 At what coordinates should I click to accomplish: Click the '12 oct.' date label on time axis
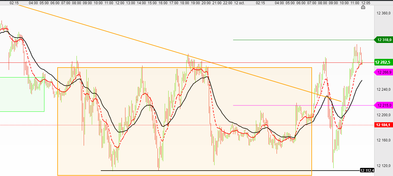pyautogui.click(x=239, y=3)
